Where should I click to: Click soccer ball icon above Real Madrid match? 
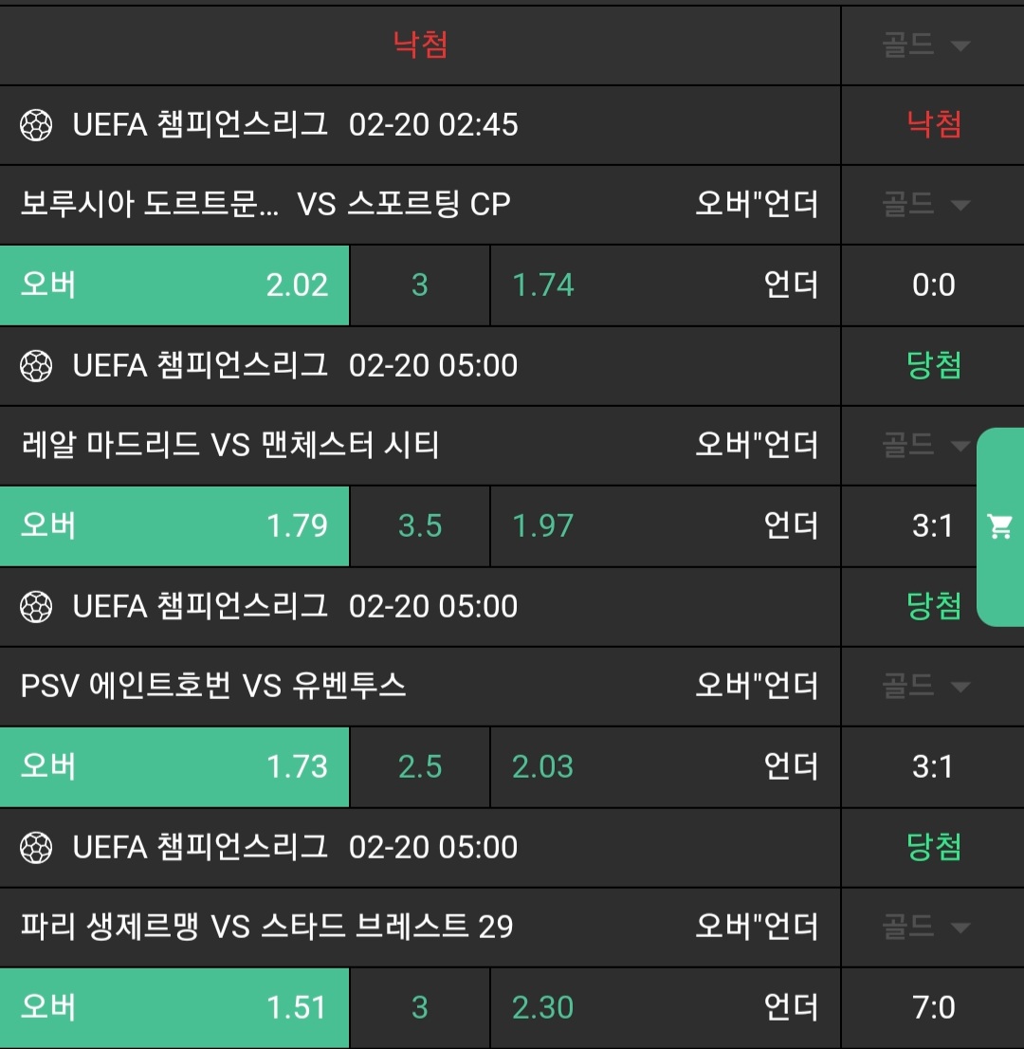(36, 366)
